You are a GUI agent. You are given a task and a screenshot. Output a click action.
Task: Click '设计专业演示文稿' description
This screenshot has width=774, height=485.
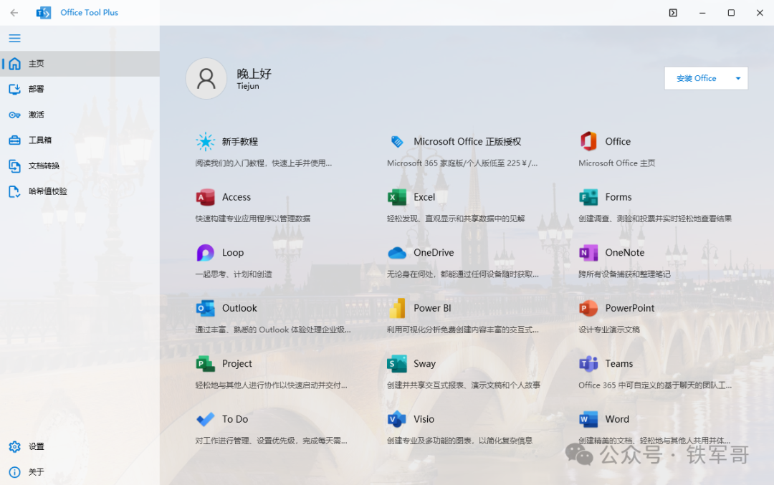(609, 330)
